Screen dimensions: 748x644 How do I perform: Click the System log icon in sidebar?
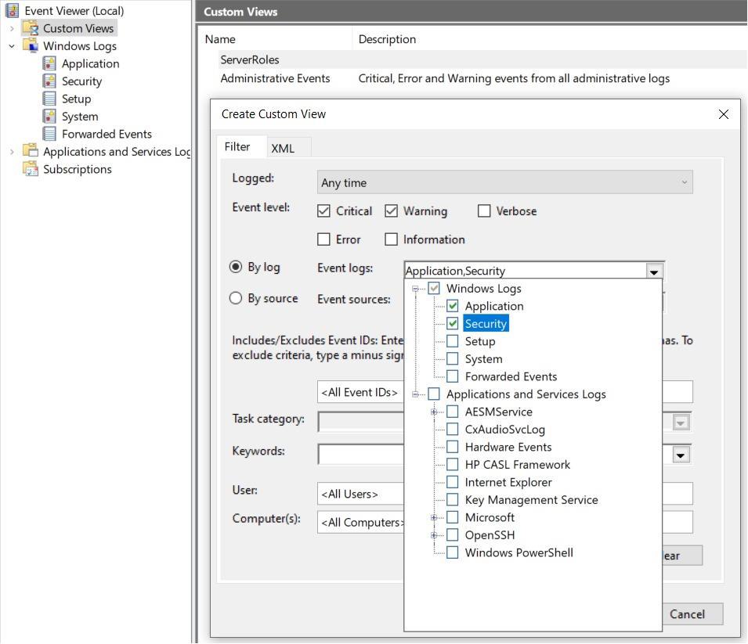(49, 117)
